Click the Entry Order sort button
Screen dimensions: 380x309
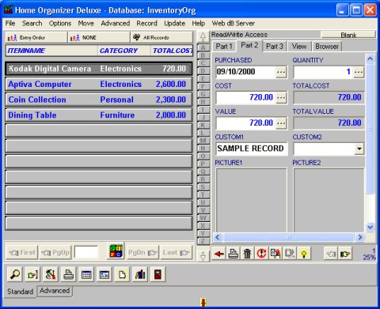point(36,38)
